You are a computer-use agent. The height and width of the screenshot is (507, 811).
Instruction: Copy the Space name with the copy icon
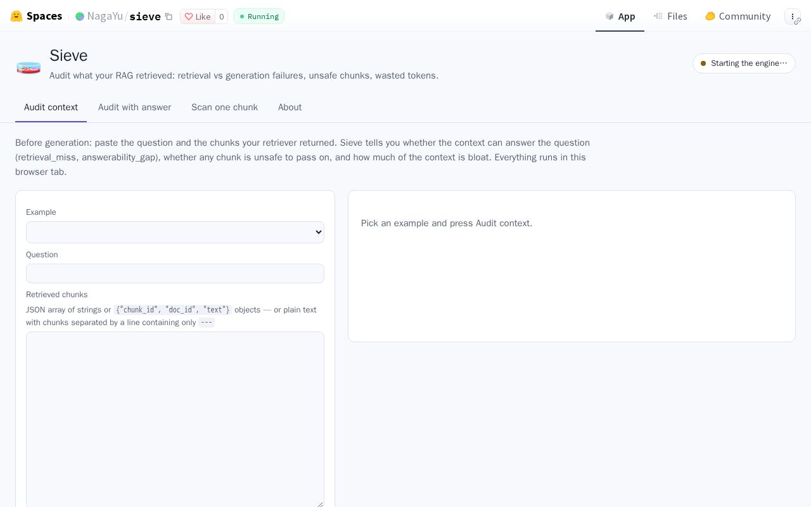coord(169,16)
